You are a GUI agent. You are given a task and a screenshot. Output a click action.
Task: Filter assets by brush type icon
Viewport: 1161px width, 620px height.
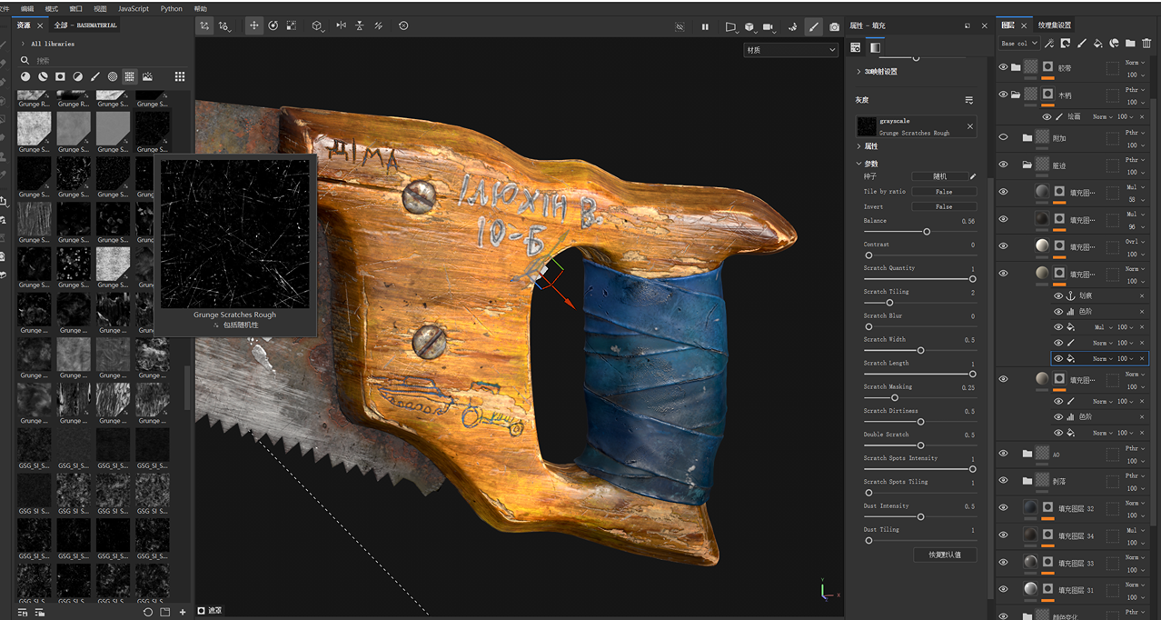(x=94, y=77)
